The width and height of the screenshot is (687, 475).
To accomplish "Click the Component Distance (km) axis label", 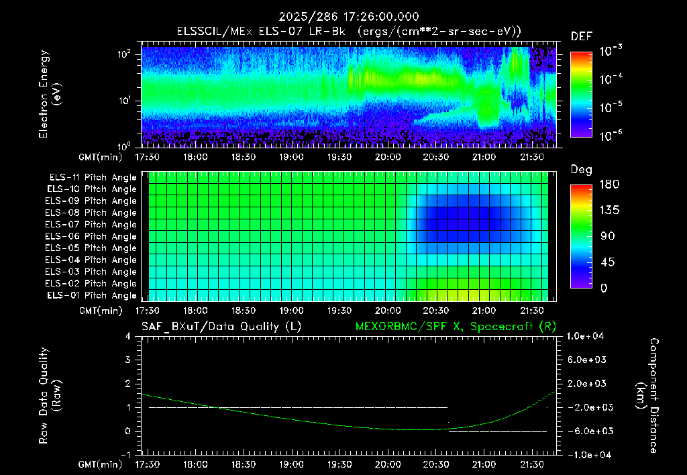I will [647, 396].
